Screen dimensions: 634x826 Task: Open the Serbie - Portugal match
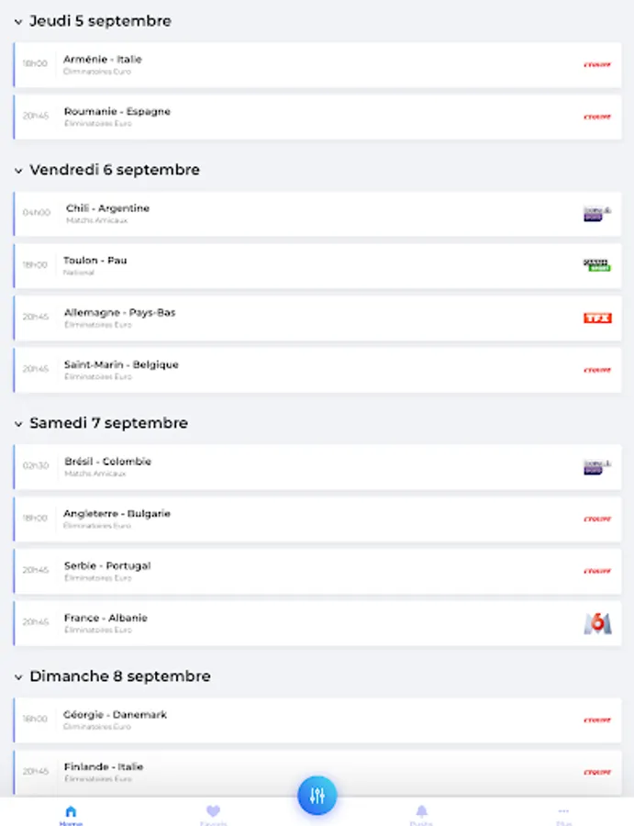[317, 572]
